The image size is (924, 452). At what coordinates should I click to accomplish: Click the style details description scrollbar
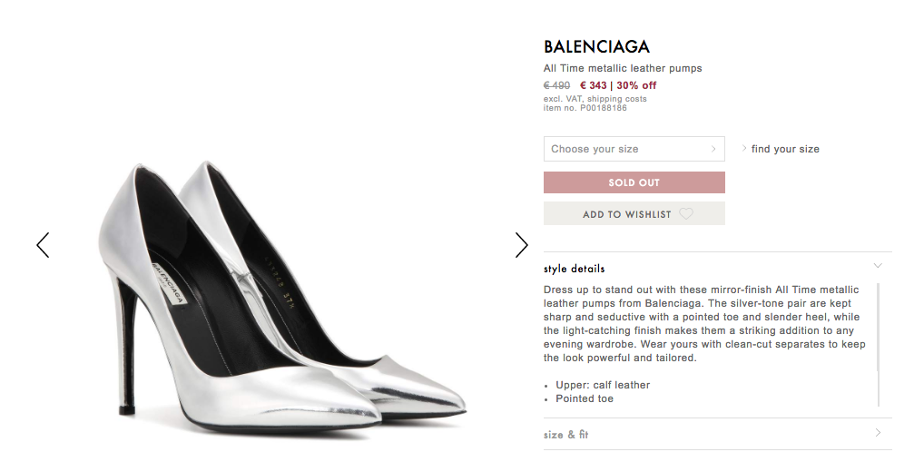pyautogui.click(x=878, y=345)
